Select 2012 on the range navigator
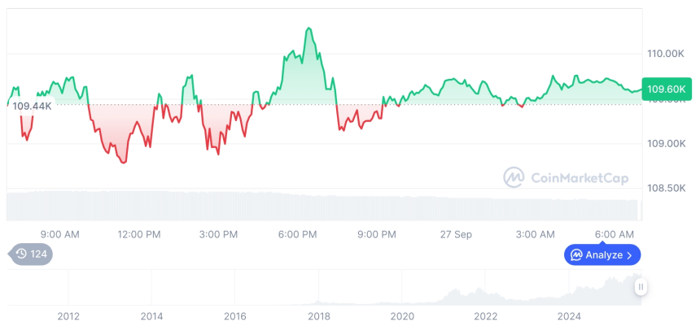This screenshot has width=700, height=326. pos(68,315)
